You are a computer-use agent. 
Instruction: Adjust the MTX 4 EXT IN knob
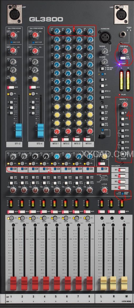click(x=90, y=31)
